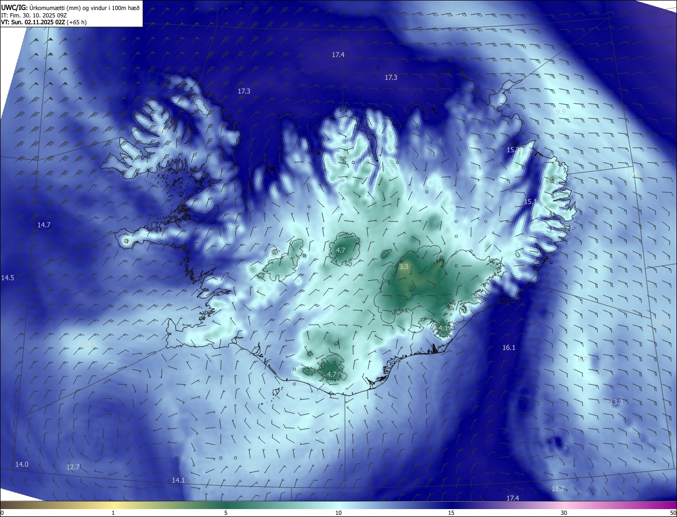Select the 'IT: Fim. 30. 10. 2025 09Z' line
Viewport: 677px width, 517px height.
tap(35, 15)
